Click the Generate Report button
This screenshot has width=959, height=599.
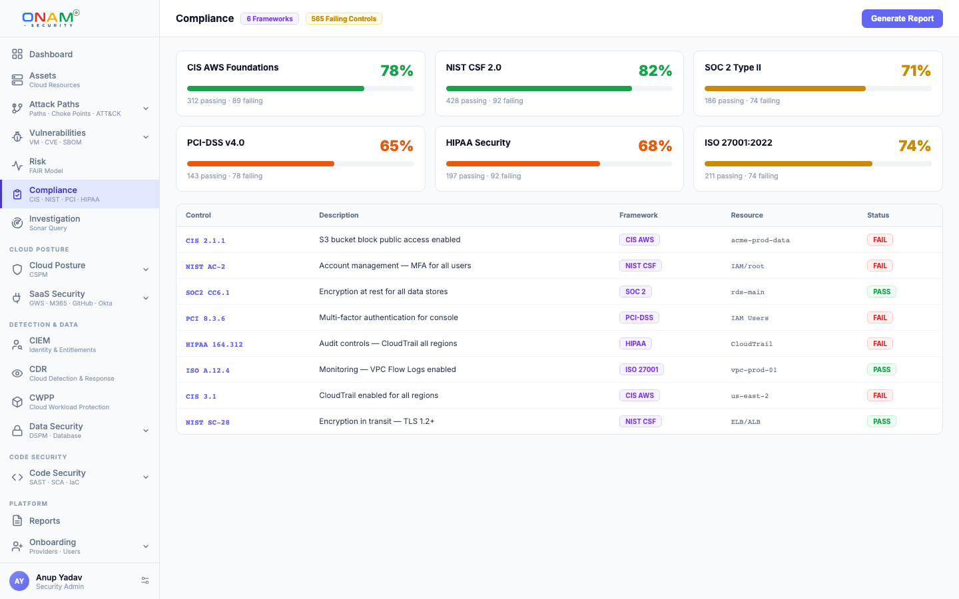[902, 19]
